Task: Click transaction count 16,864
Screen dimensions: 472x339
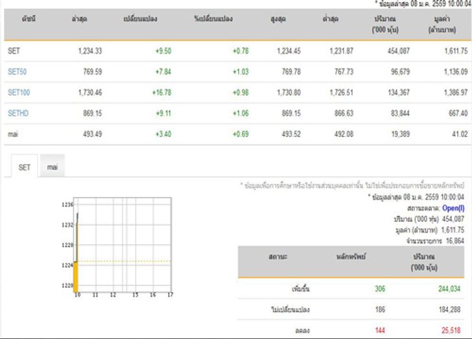Action: pos(455,241)
